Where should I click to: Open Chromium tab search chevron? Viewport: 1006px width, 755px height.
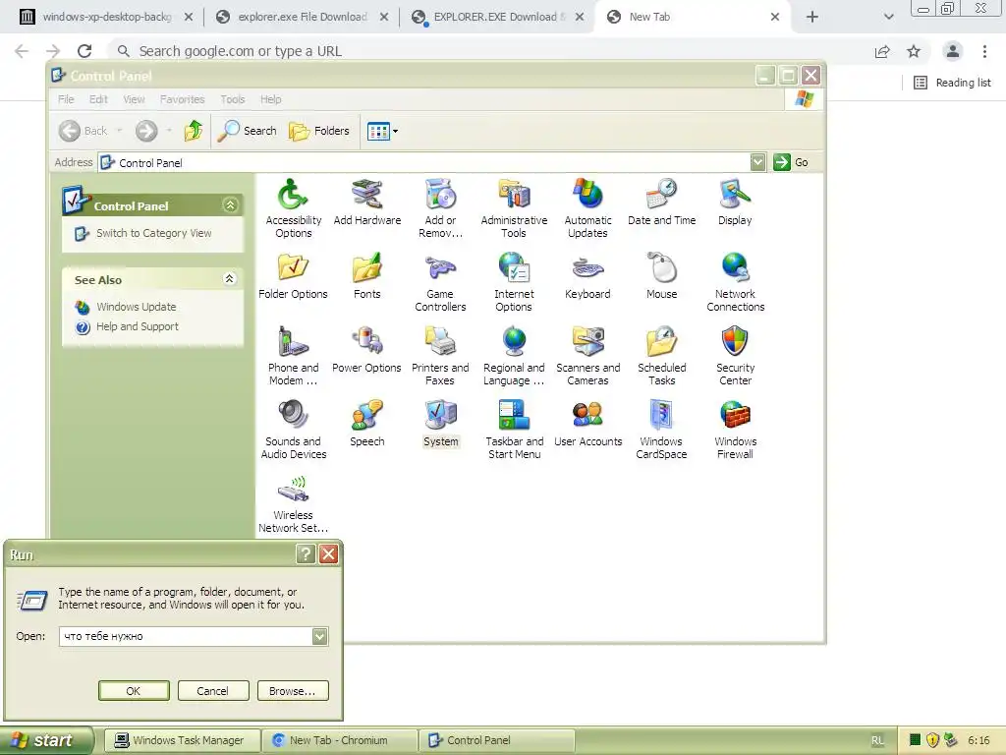click(888, 17)
